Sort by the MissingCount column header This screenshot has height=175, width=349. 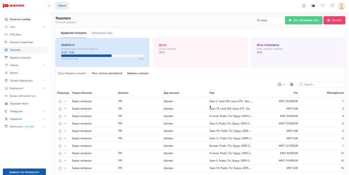click(335, 93)
